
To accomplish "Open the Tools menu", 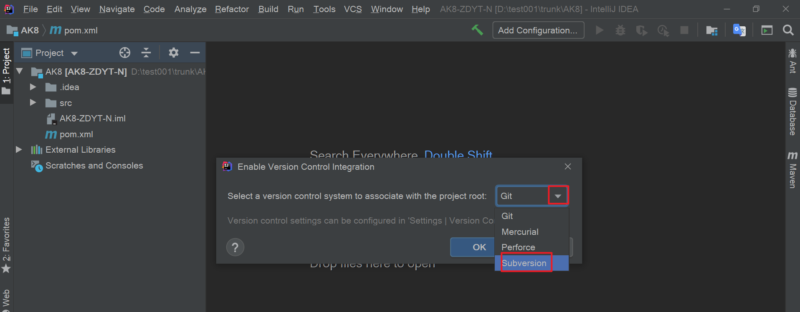I will (x=324, y=9).
